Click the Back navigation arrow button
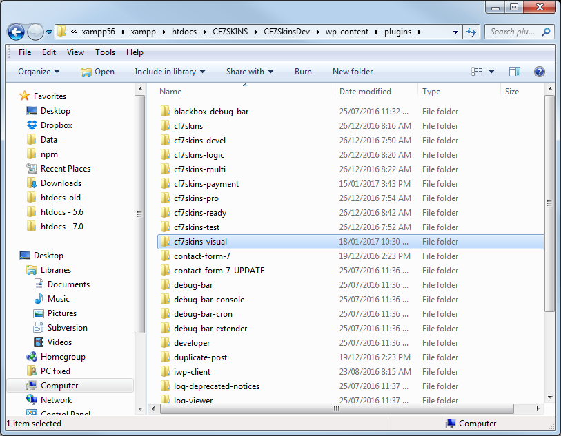Image resolution: width=561 pixels, height=436 pixels. pos(16,32)
